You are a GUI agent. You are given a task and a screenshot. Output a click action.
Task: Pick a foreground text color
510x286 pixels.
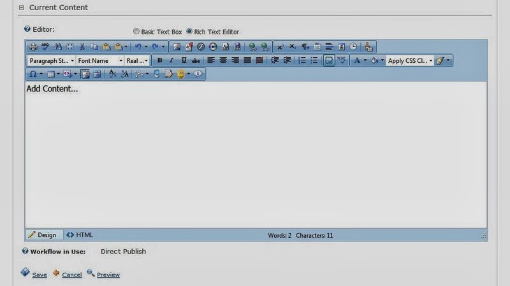point(357,60)
